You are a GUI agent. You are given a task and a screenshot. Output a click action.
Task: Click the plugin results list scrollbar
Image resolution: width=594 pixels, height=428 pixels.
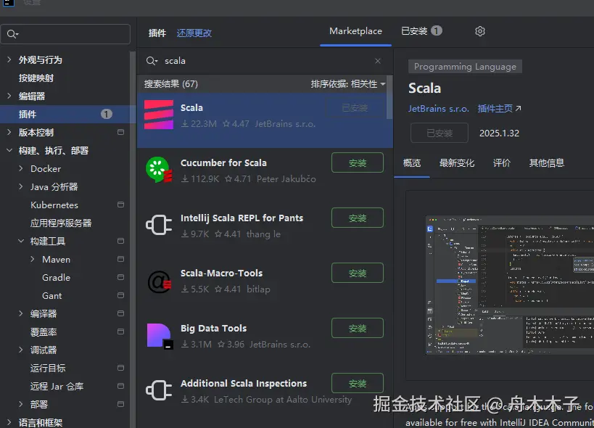(x=389, y=97)
